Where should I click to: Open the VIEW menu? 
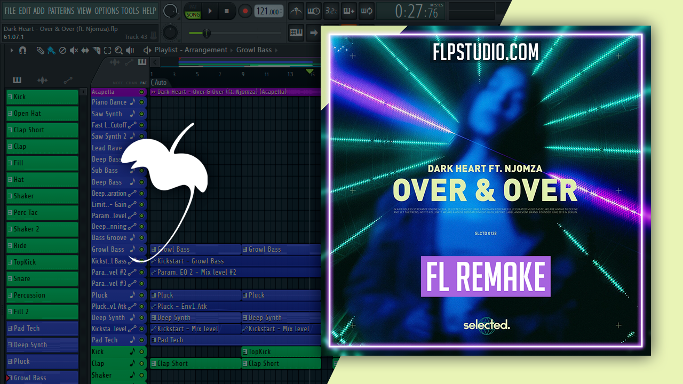pos(84,11)
